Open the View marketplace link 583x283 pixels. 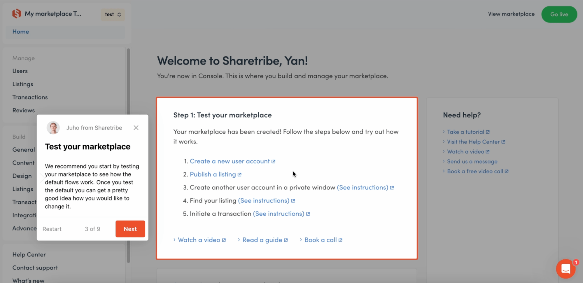[x=511, y=14]
